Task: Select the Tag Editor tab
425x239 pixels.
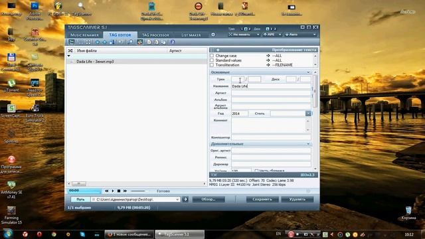Action: click(120, 35)
